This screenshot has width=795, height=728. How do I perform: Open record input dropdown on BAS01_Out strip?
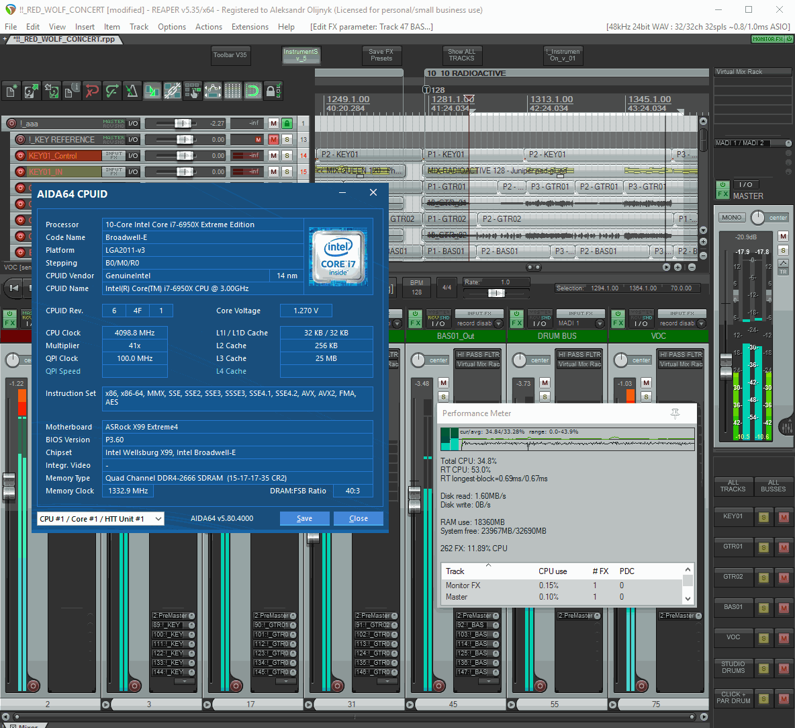[498, 323]
